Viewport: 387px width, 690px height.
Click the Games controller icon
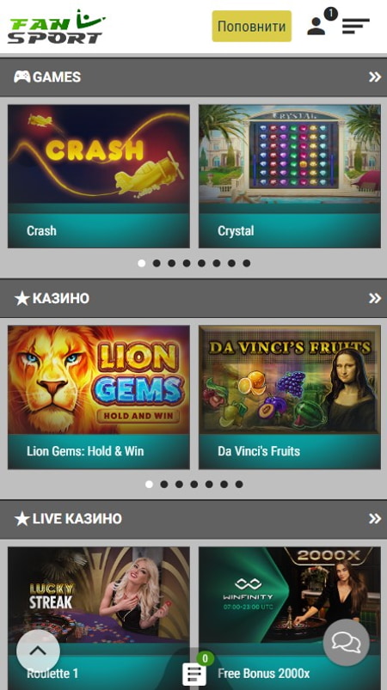(x=22, y=76)
